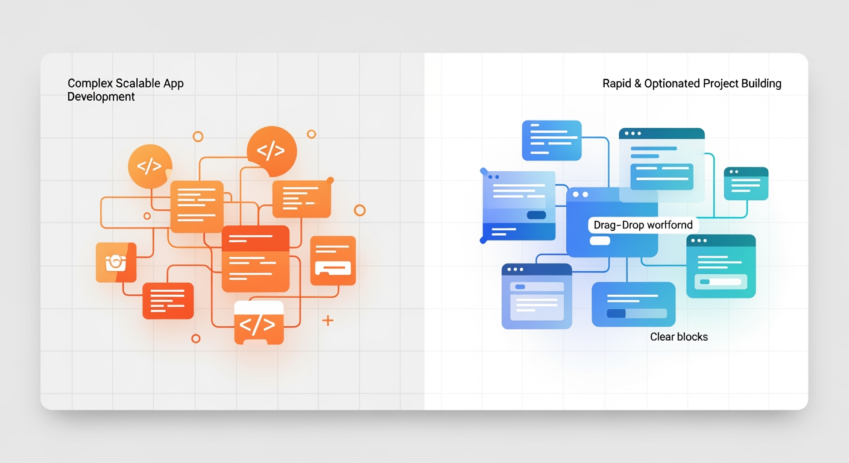The width and height of the screenshot is (849, 463).
Task: Click the orange plus icon
Action: point(327,320)
